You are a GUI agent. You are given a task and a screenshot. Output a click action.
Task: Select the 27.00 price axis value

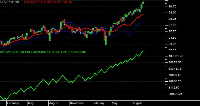pos(173,25)
